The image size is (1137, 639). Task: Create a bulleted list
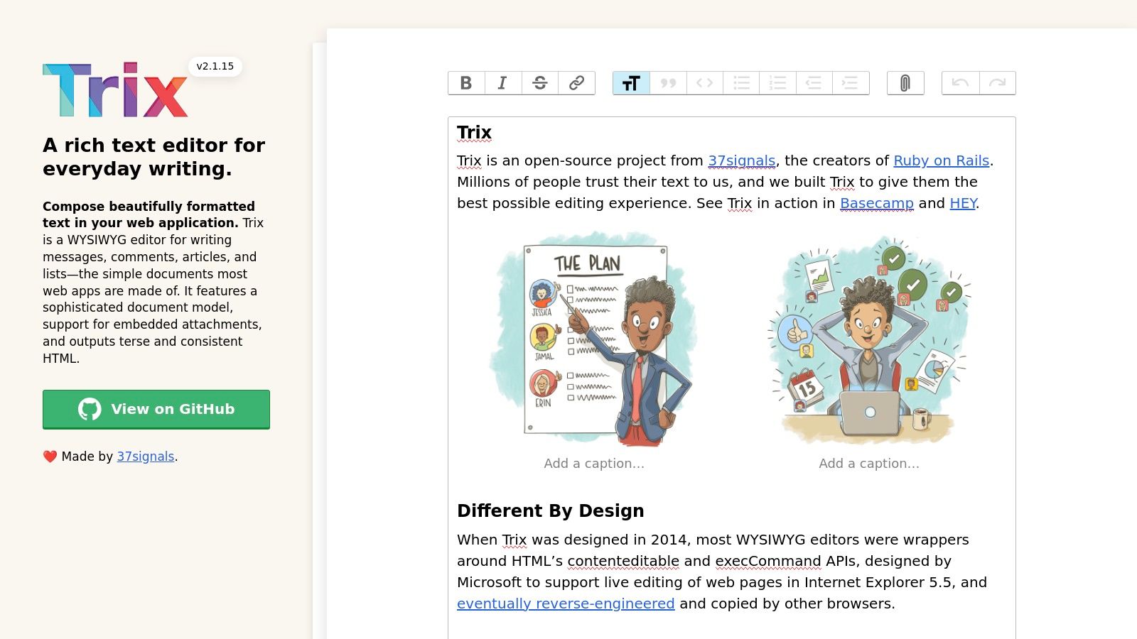(741, 83)
